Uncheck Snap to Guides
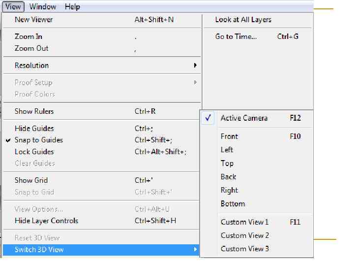 [x=39, y=140]
